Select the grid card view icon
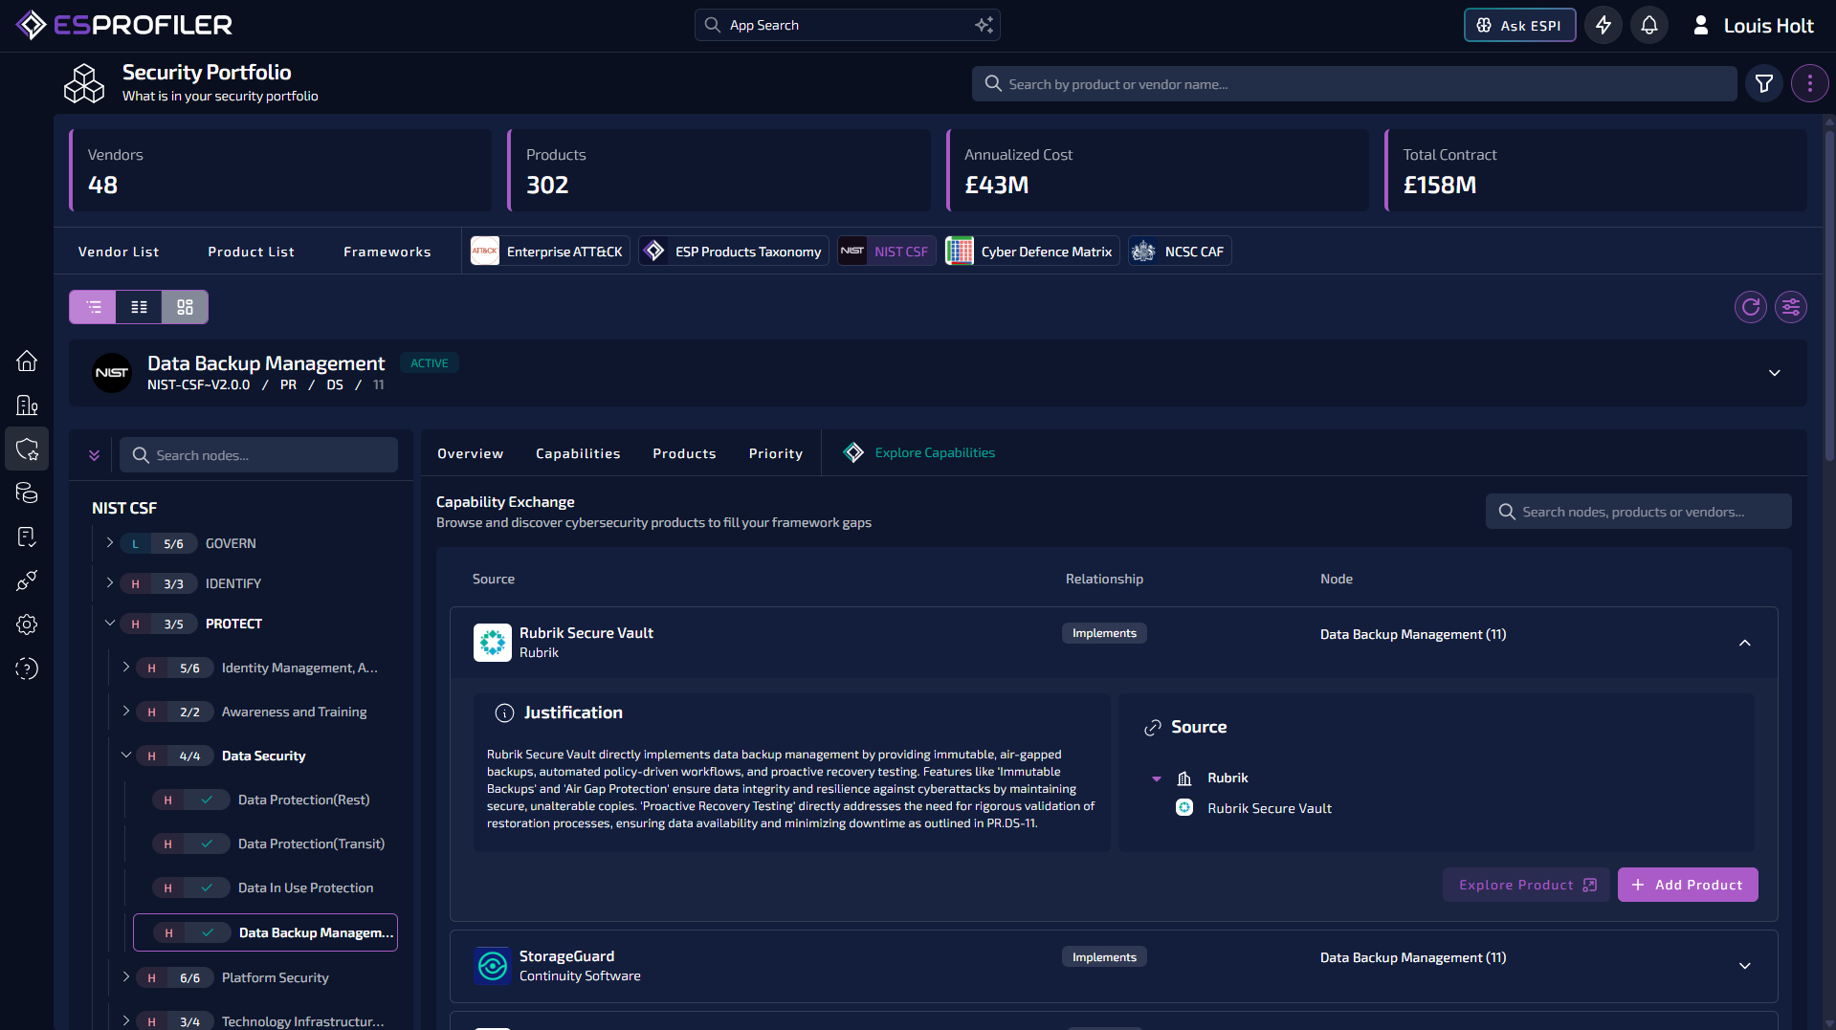The height and width of the screenshot is (1030, 1836). (185, 307)
